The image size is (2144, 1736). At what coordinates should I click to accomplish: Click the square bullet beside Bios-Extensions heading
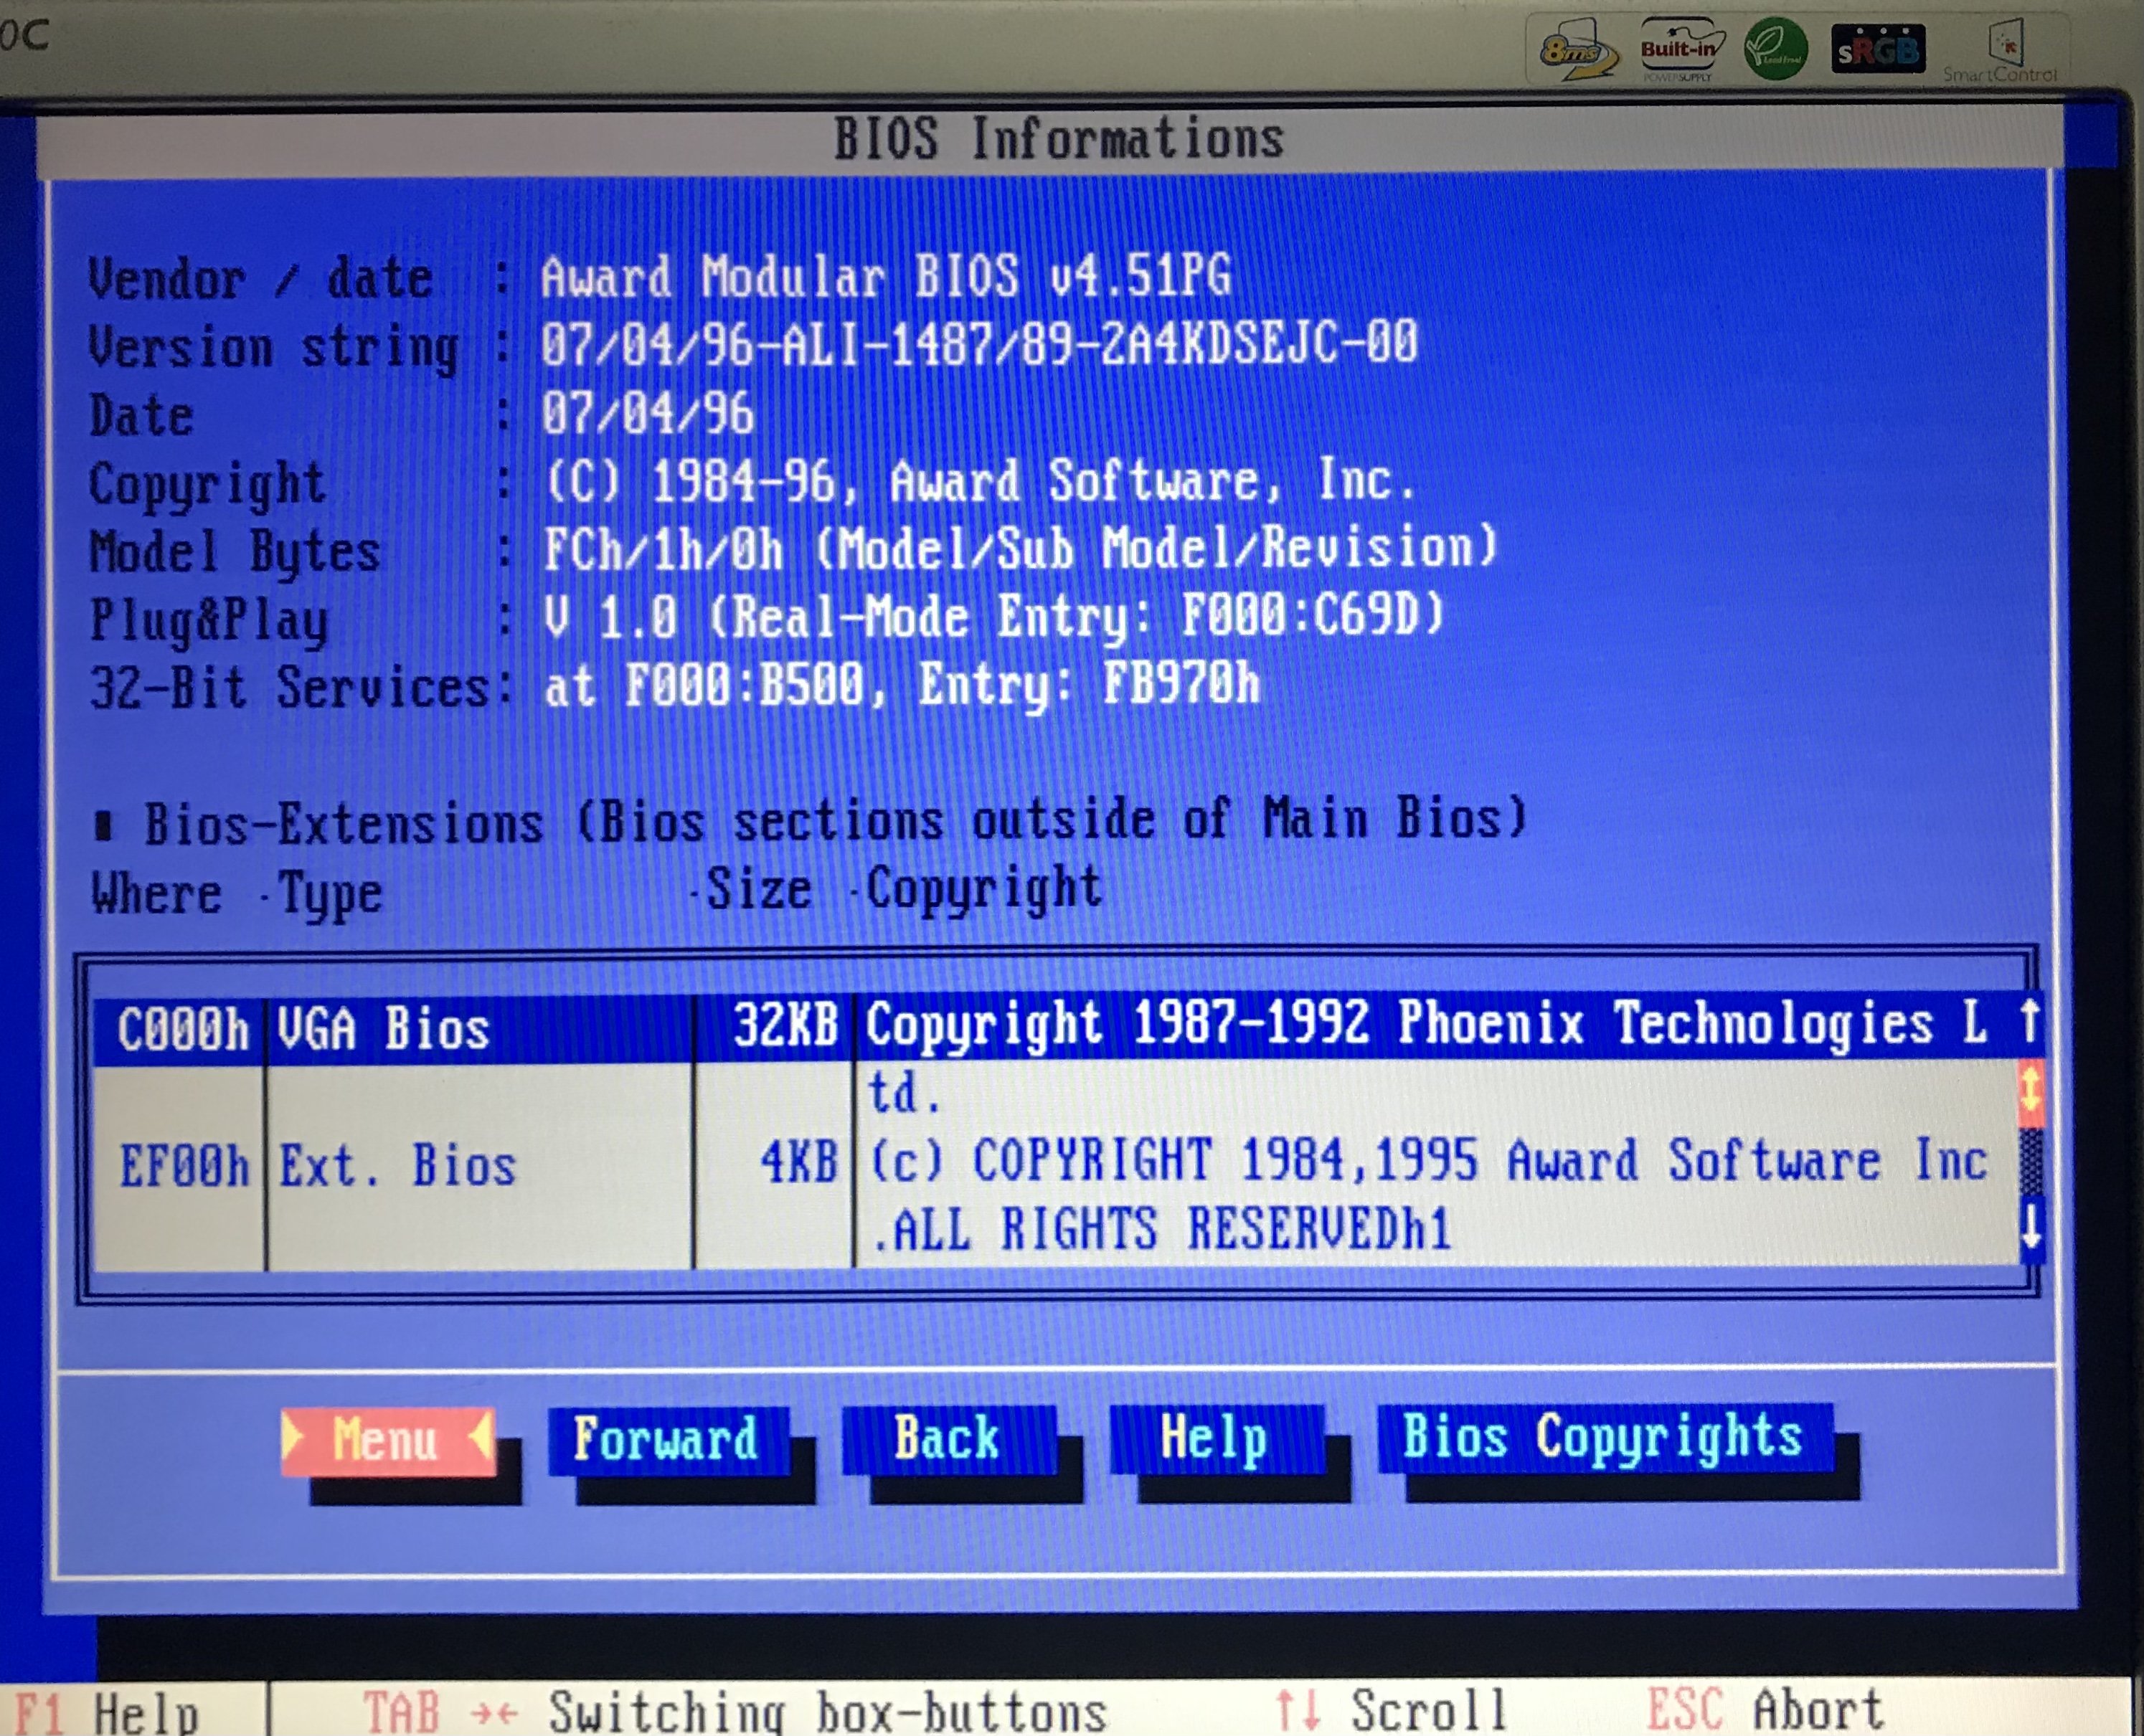pos(103,826)
